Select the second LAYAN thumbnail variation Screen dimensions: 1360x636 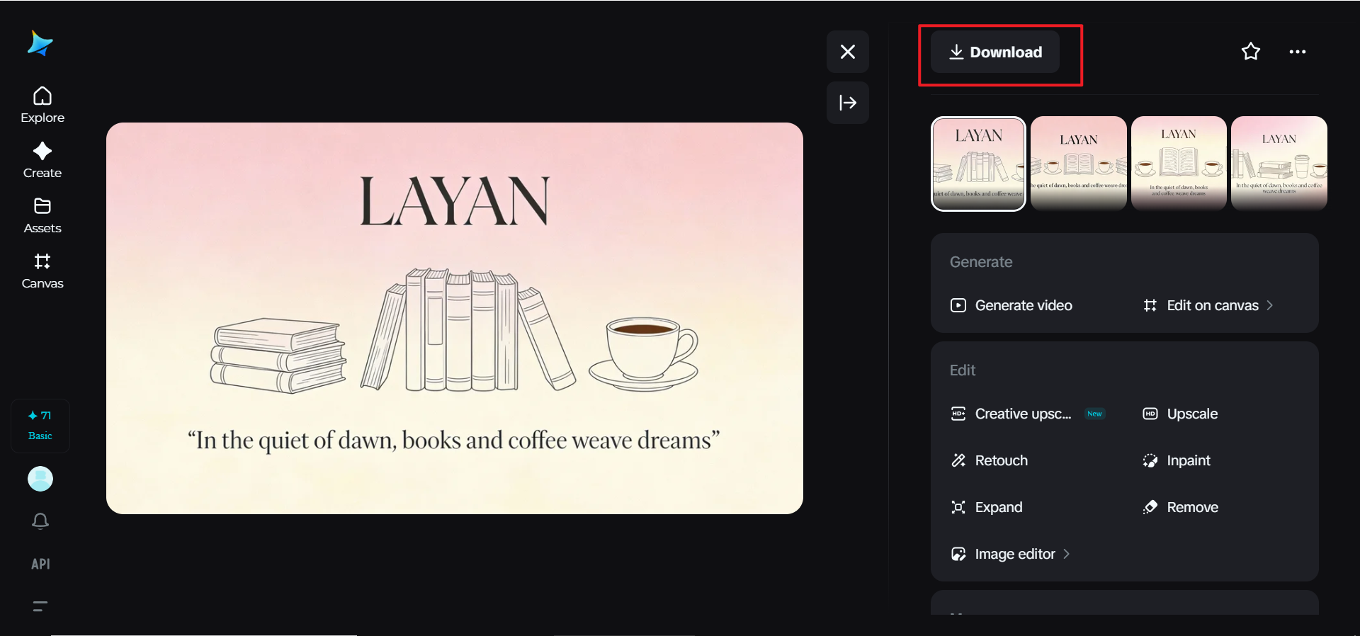coord(1079,164)
